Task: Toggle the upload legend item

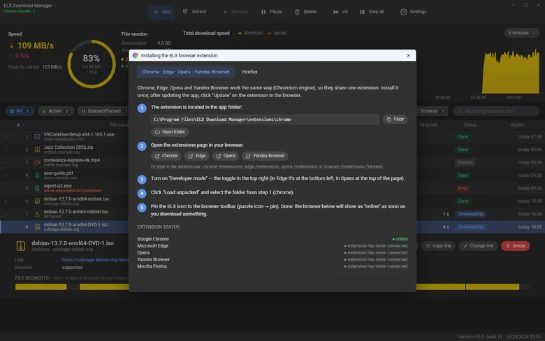Action: tap(277, 33)
